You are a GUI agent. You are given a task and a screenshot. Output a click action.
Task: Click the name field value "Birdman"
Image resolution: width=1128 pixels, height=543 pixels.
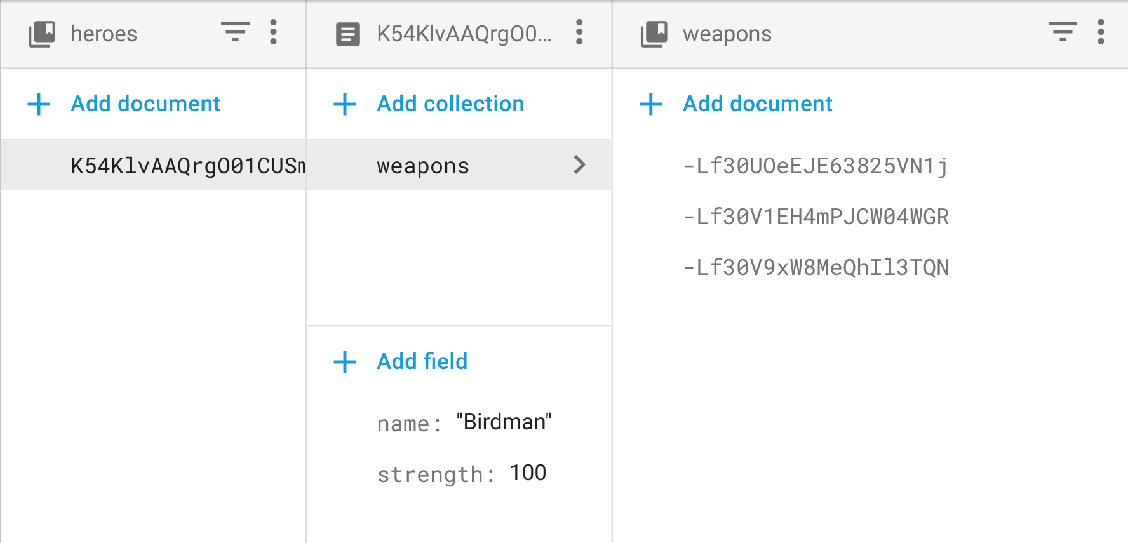coord(504,422)
